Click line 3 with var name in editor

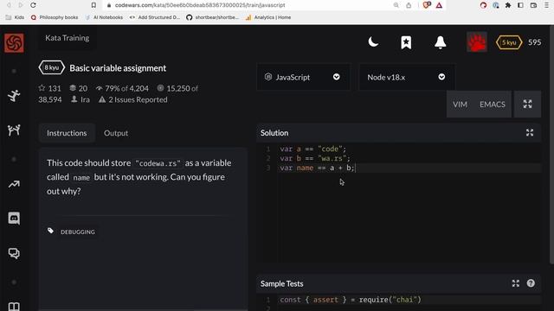tap(317, 168)
